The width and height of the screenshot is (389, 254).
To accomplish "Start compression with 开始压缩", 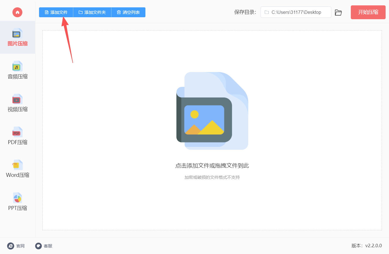I will (x=368, y=12).
